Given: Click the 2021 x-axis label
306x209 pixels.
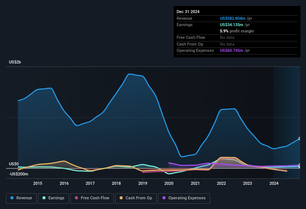Looking at the screenshot, I should click(195, 183).
